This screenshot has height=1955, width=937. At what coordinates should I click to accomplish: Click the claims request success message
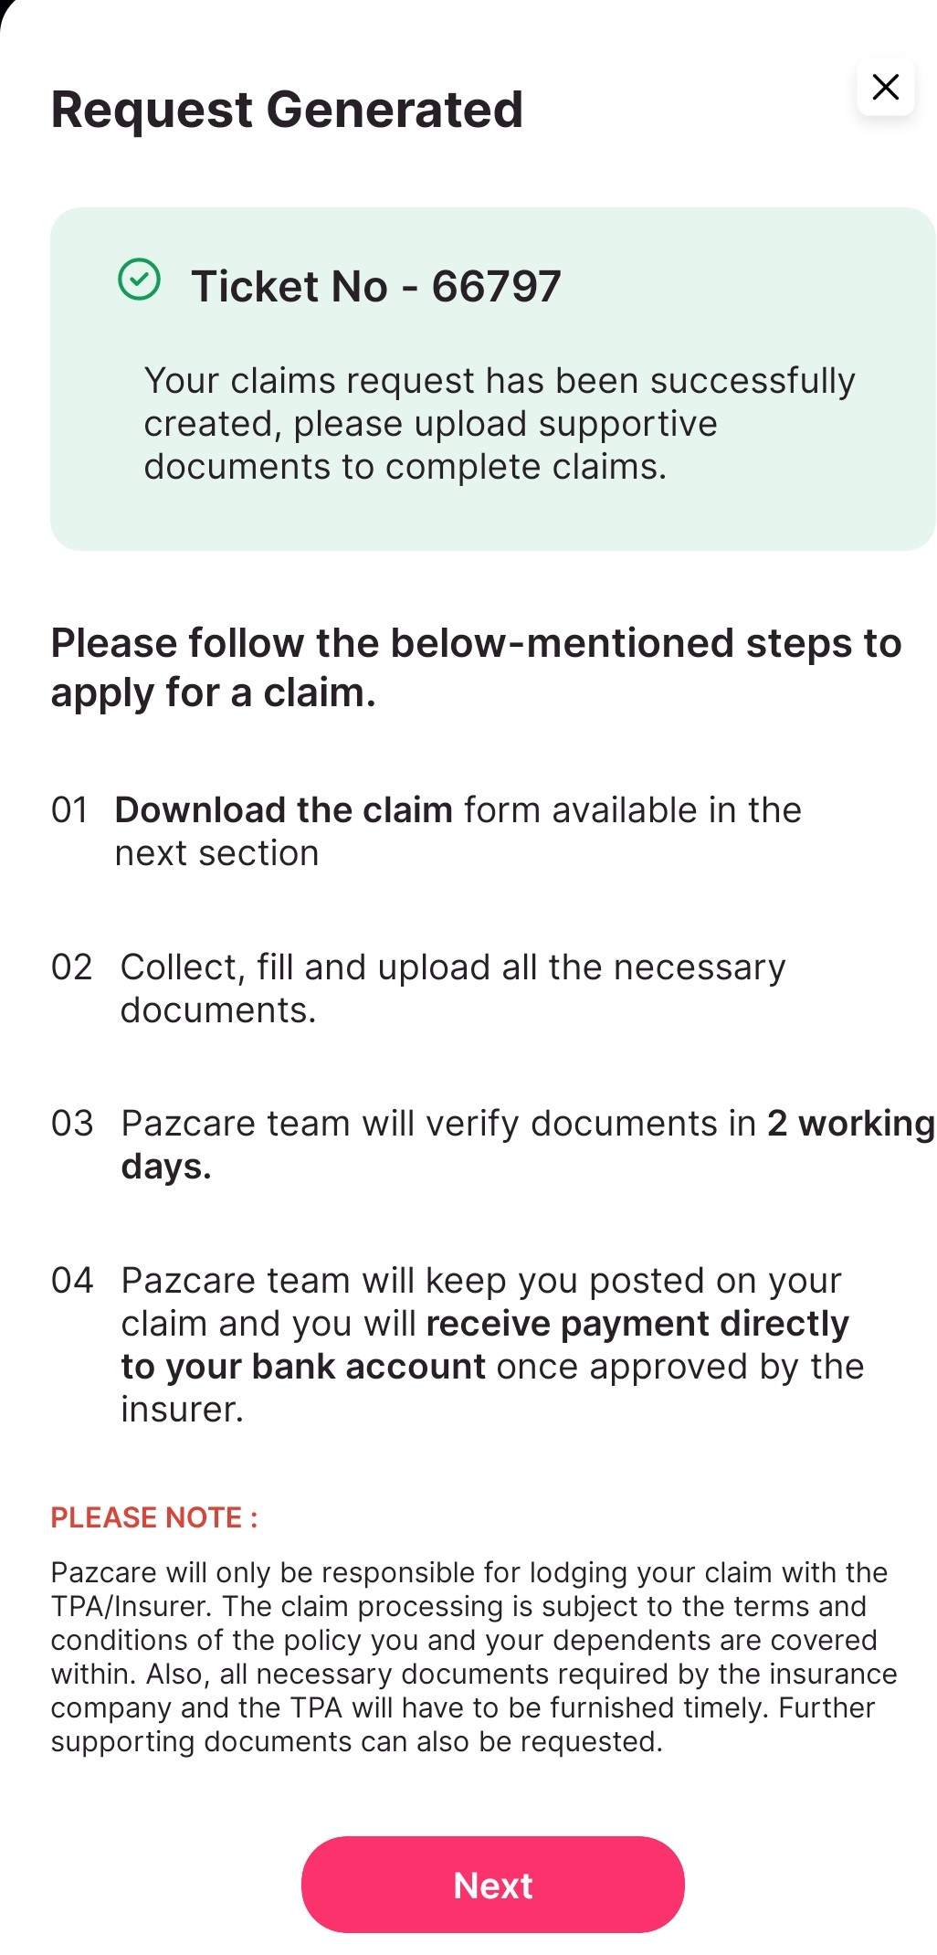point(499,423)
